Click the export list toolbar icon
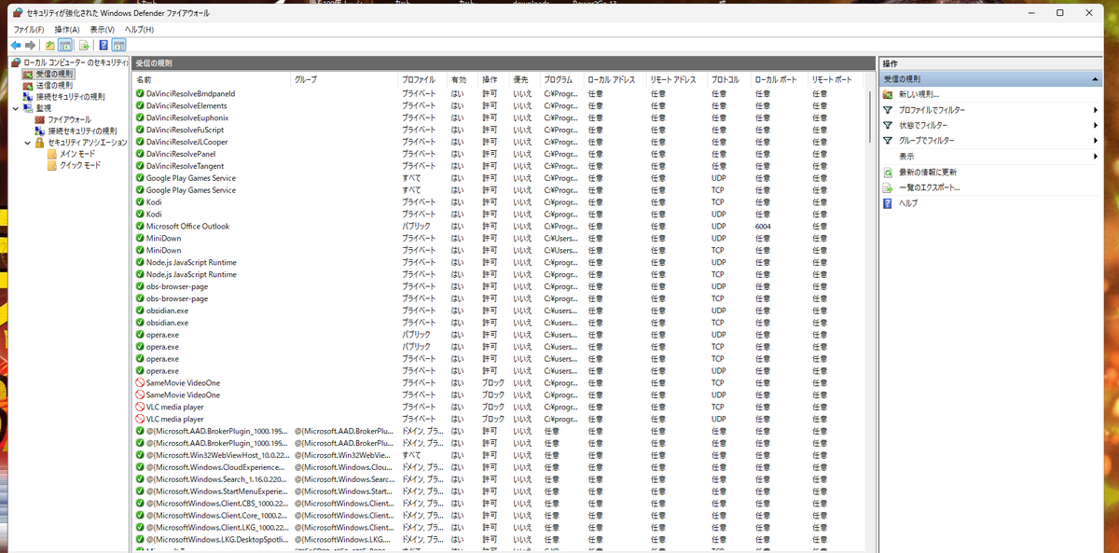The width and height of the screenshot is (1119, 553). click(84, 45)
